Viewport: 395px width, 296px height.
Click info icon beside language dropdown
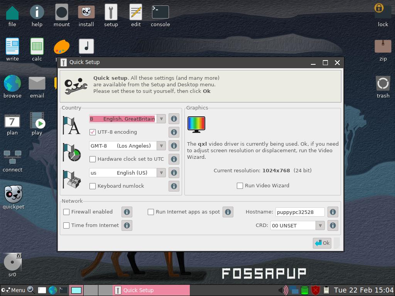click(x=174, y=119)
